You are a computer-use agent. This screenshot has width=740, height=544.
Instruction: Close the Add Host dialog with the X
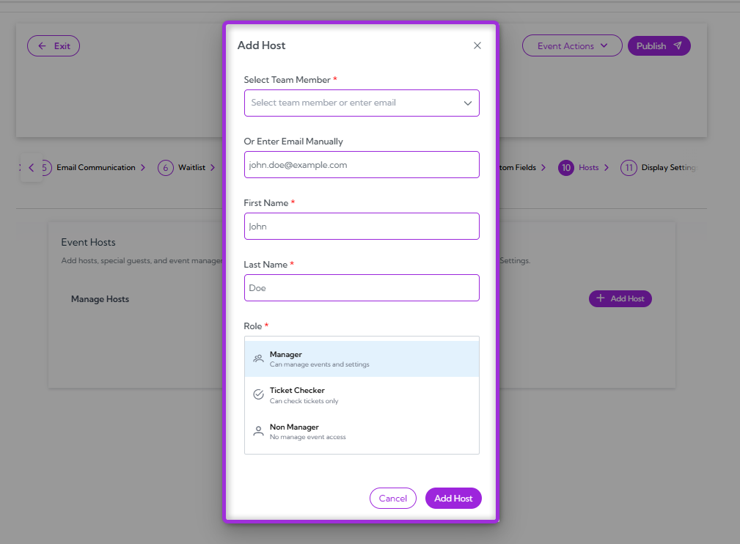[477, 45]
